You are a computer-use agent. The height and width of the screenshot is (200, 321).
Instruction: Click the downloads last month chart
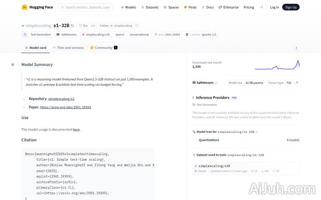coord(277,65)
